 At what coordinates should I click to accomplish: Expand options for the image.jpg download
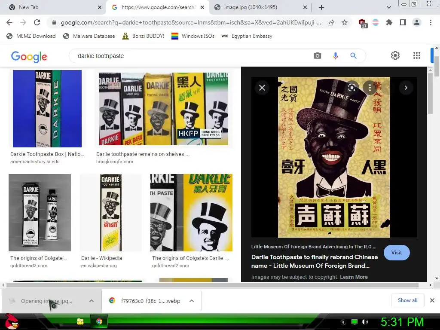[x=92, y=301]
